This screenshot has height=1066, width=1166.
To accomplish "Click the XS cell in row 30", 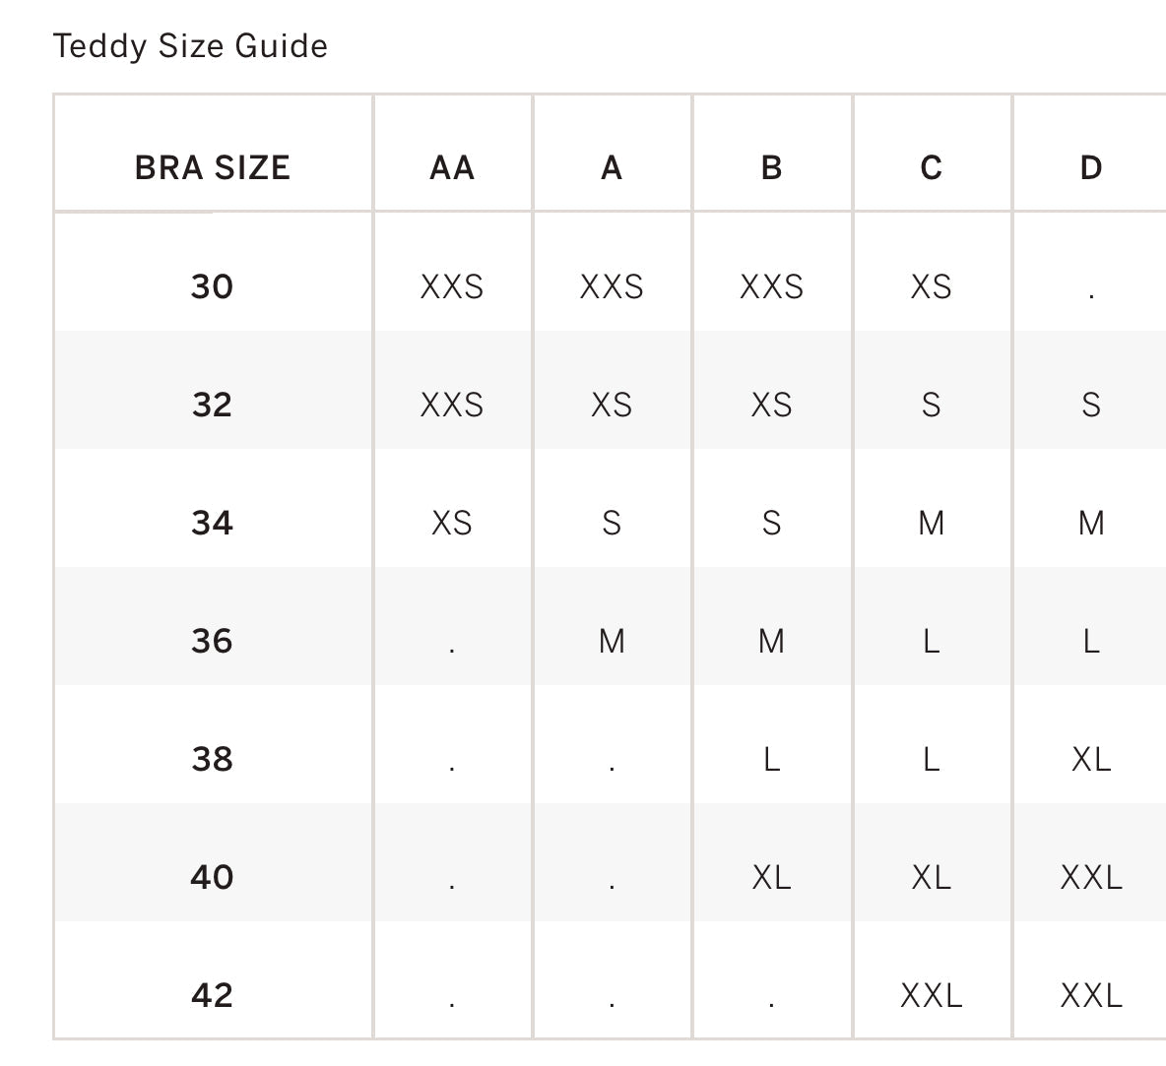I will pos(932,286).
